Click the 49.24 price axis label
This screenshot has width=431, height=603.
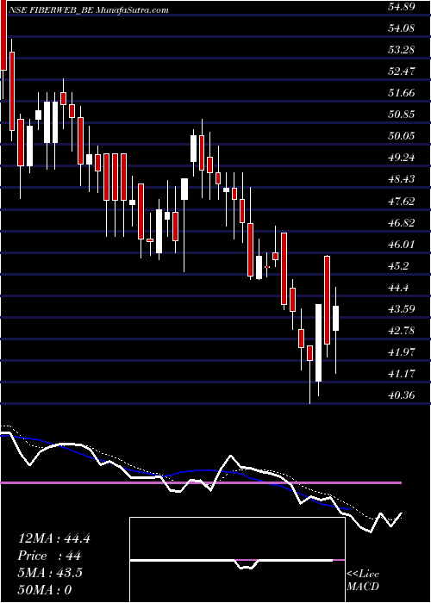[x=402, y=158]
